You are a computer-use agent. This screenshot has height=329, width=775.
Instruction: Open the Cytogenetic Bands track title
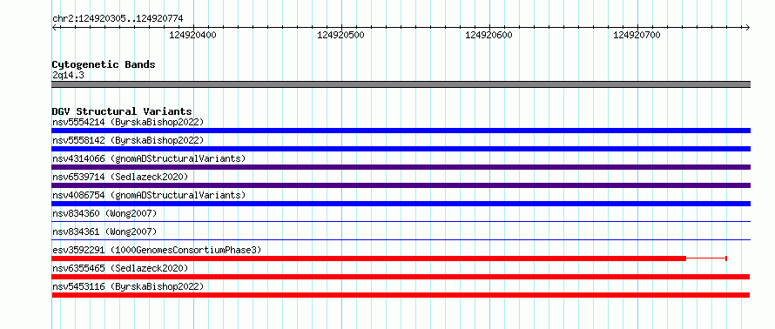tap(104, 64)
